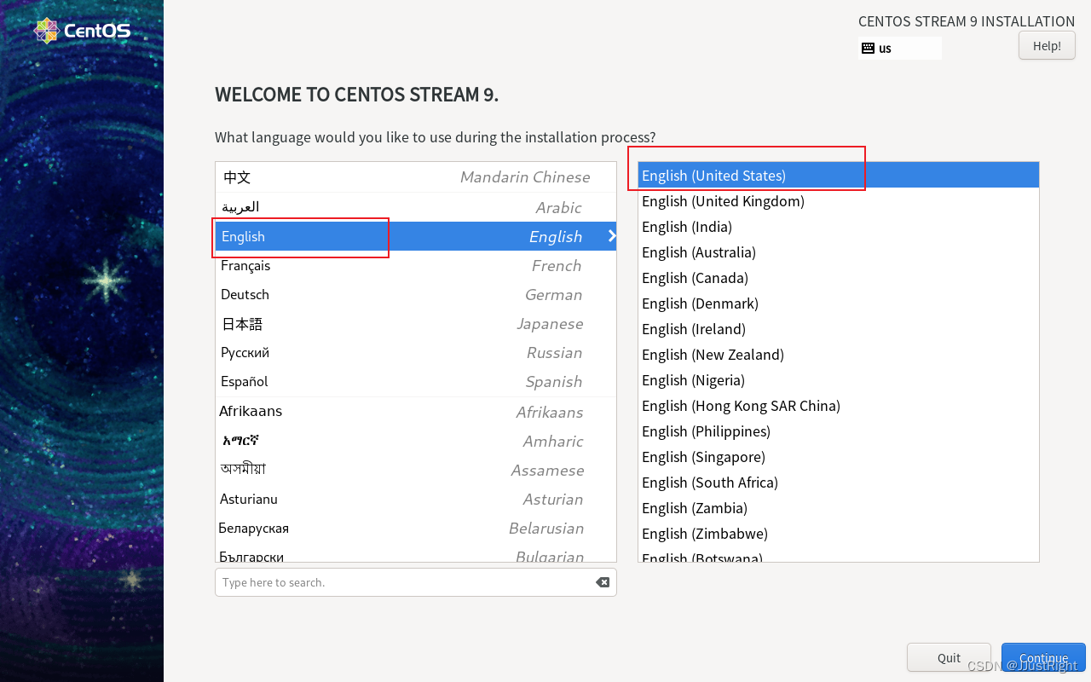
Task: Choose Français from the language list
Action: click(416, 265)
